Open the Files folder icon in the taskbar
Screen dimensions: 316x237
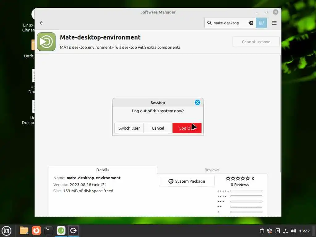[x=24, y=231]
